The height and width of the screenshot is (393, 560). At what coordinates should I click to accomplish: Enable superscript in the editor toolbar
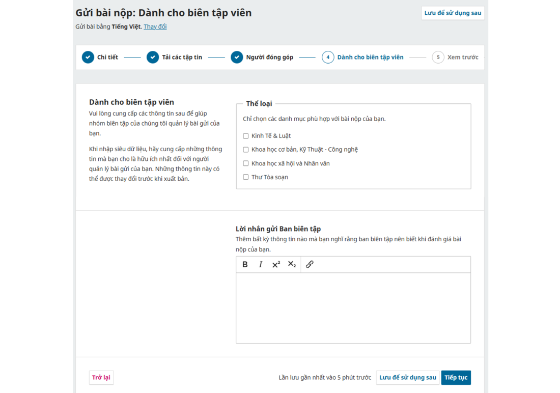point(276,265)
